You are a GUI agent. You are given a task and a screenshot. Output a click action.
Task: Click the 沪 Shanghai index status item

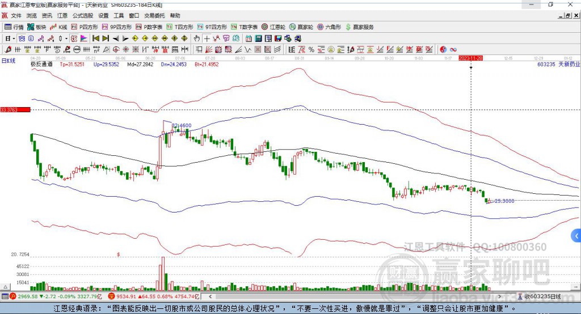[55, 296]
